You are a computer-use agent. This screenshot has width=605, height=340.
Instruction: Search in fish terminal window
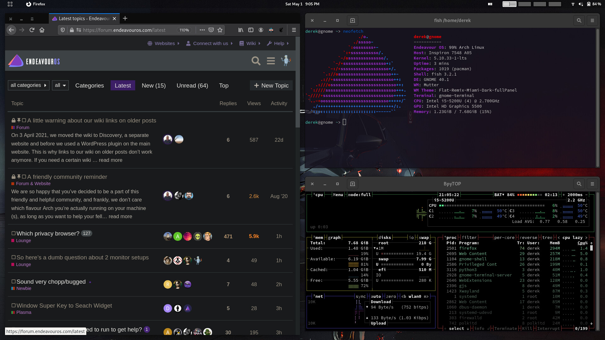pyautogui.click(x=579, y=20)
